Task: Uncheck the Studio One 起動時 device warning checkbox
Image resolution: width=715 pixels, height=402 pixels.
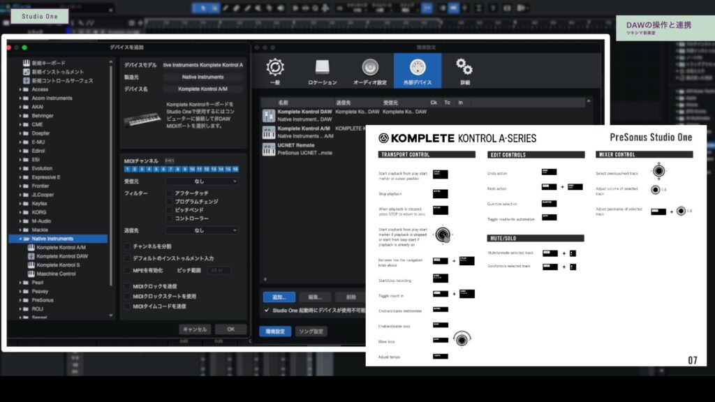Action: (x=267, y=311)
